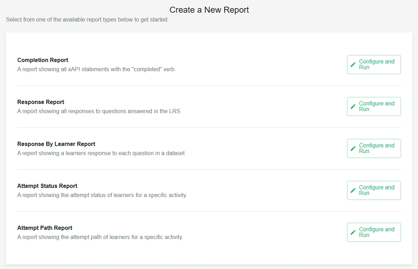Click the description about learners' attempt path
The height and width of the screenshot is (269, 418).
click(x=100, y=237)
